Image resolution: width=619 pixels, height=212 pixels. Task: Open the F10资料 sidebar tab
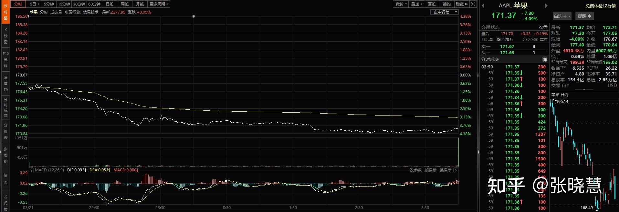(x=5, y=60)
